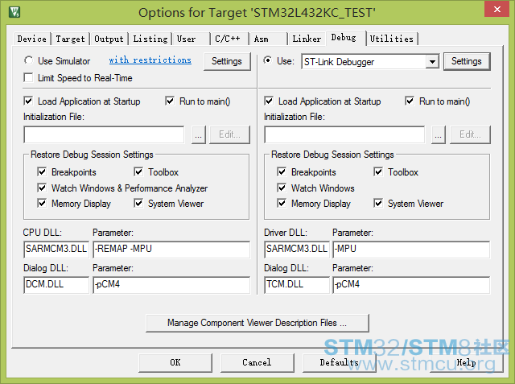Screen dimensions: 515x384
Task: Select the Use Simulator radio button
Action: click(29, 60)
